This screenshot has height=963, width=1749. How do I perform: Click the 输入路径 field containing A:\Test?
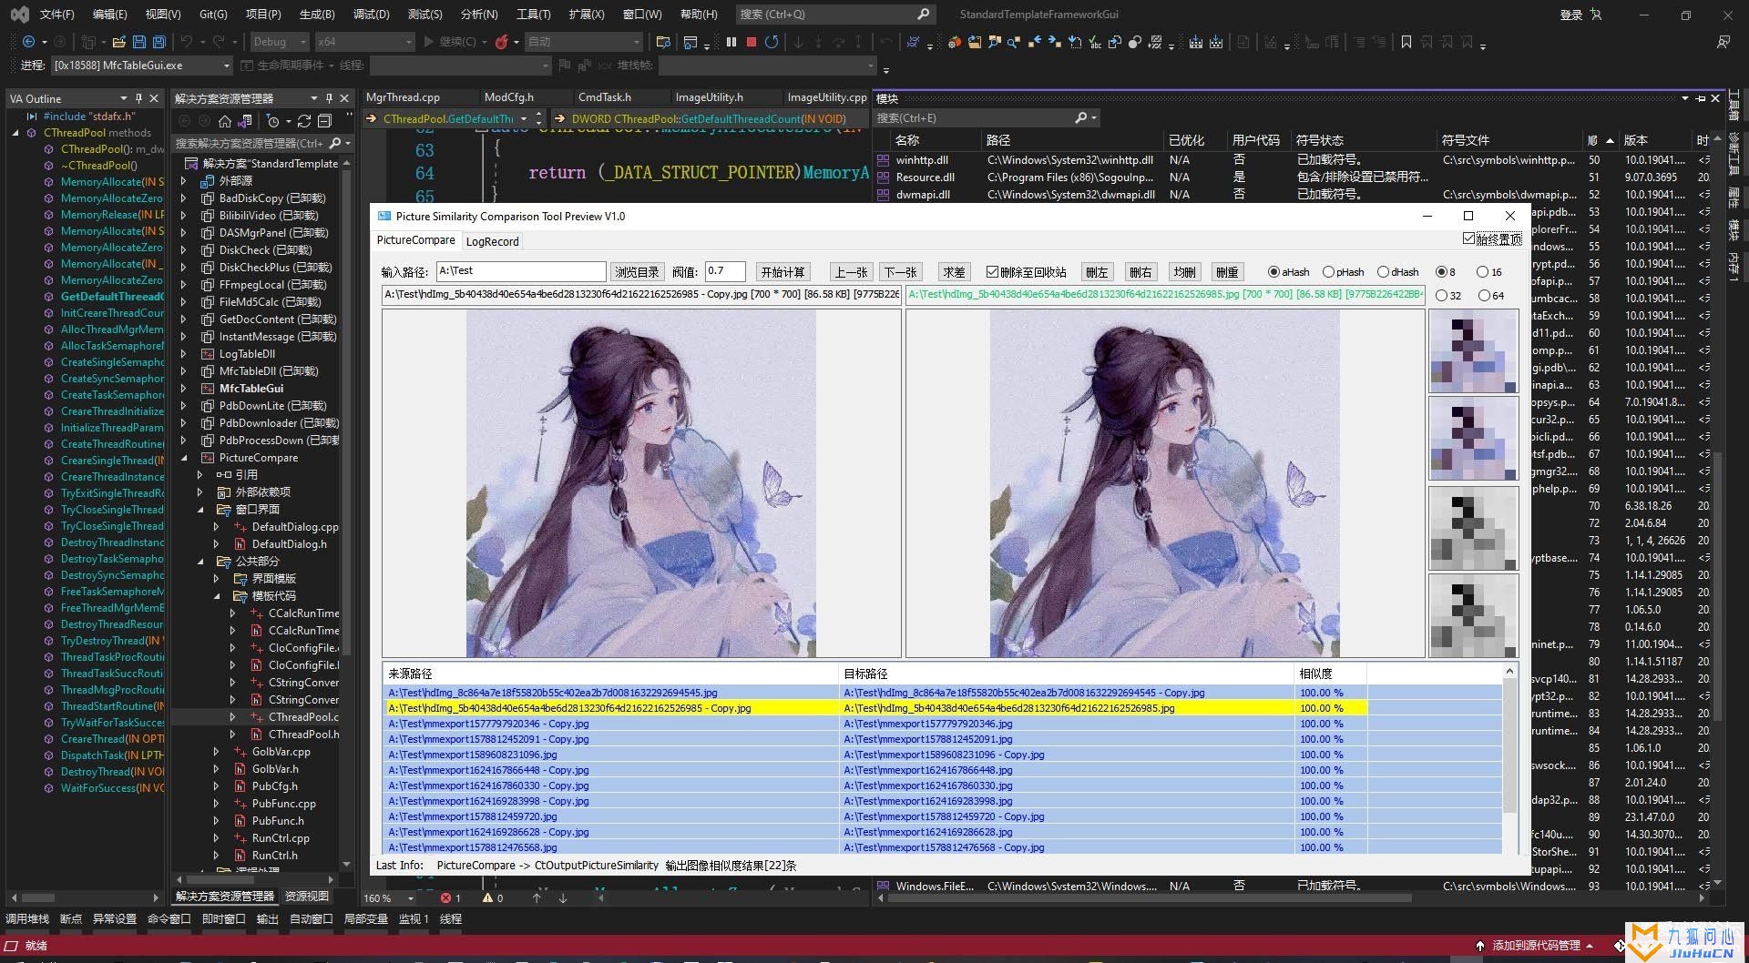521,271
